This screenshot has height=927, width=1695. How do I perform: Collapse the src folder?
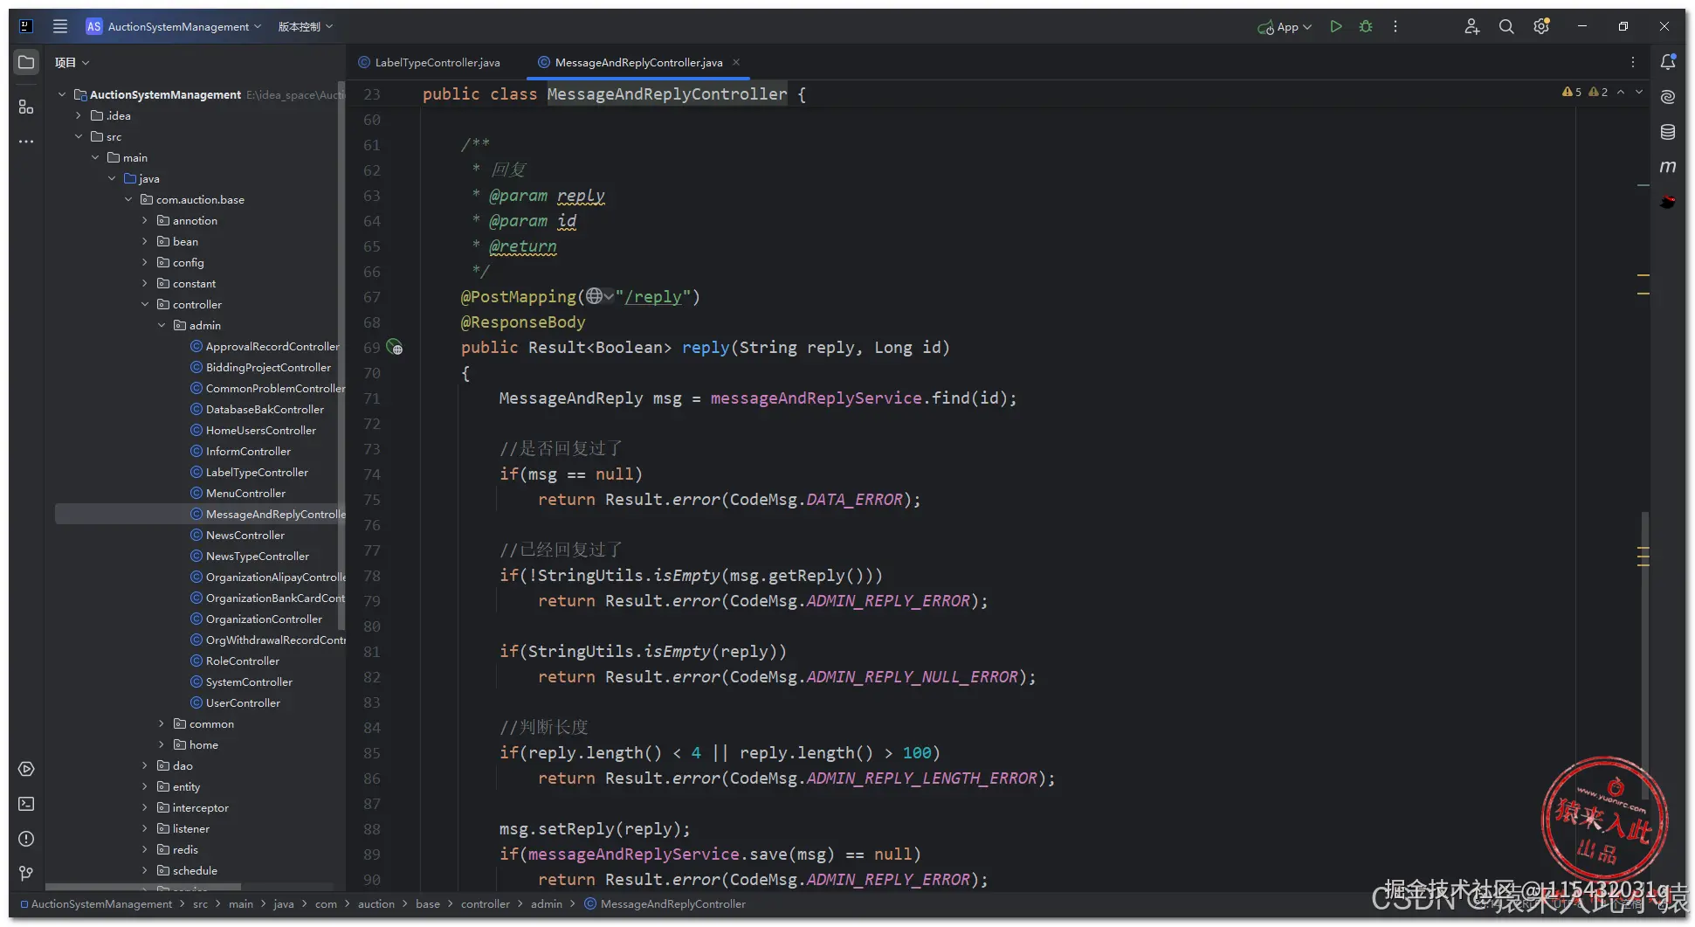[x=79, y=136]
